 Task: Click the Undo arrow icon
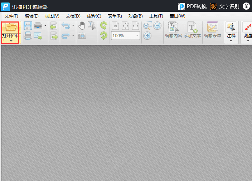[x=66, y=26]
